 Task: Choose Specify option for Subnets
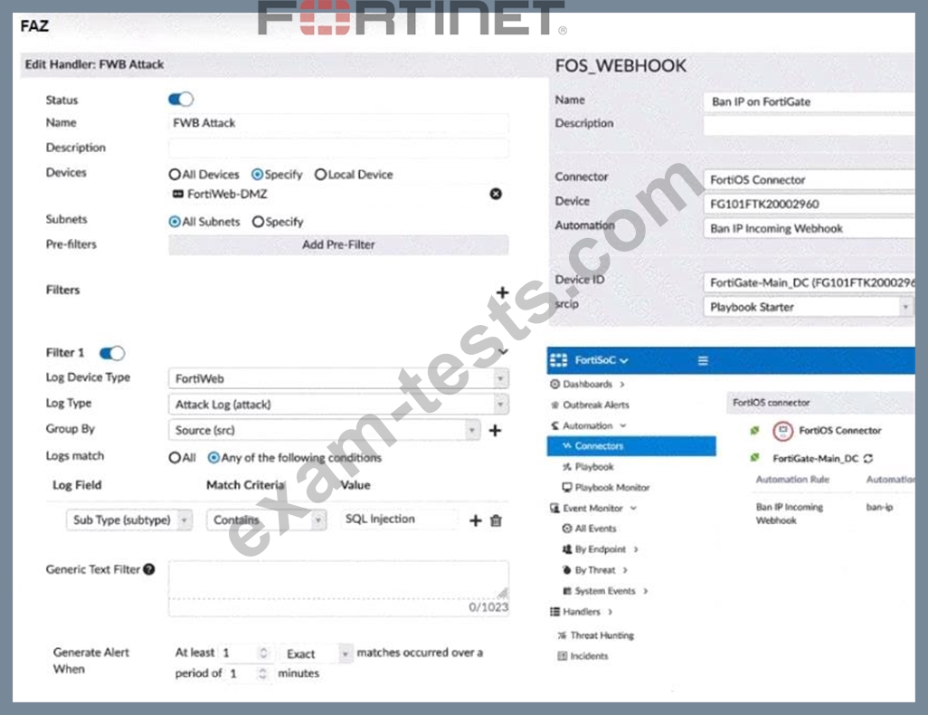(258, 222)
